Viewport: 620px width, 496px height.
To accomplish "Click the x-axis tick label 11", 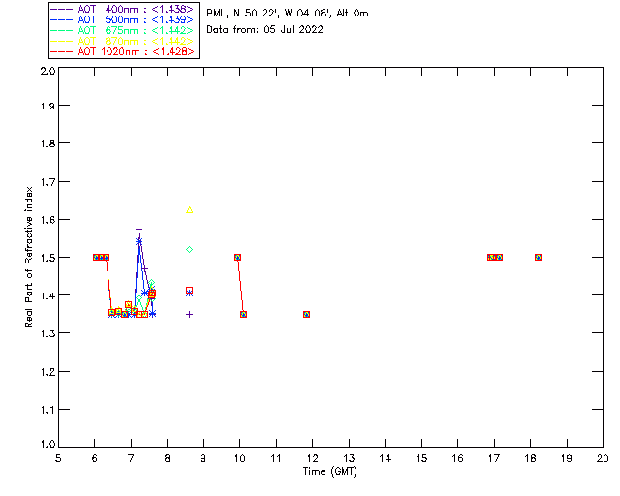I will click(x=276, y=458).
